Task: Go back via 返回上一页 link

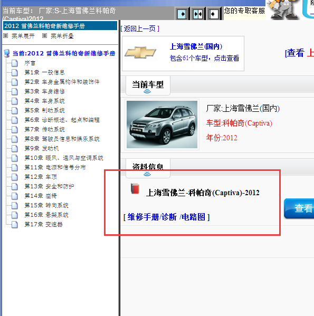Action: pos(140,28)
